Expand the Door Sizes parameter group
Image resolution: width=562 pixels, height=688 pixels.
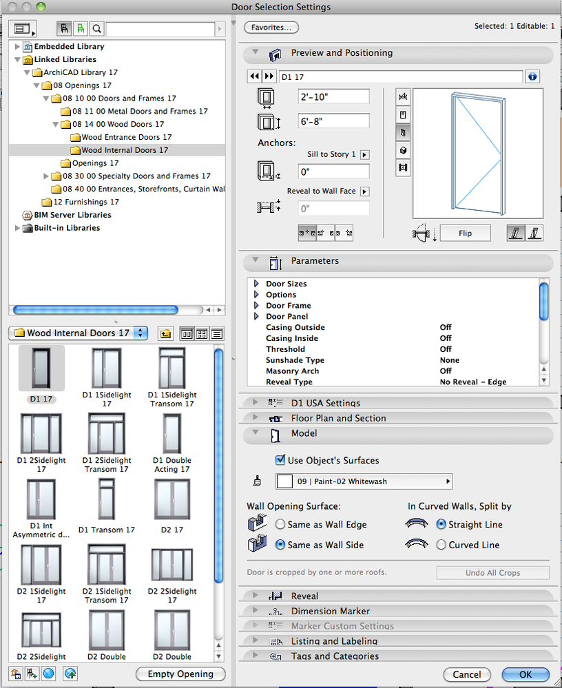pyautogui.click(x=256, y=284)
